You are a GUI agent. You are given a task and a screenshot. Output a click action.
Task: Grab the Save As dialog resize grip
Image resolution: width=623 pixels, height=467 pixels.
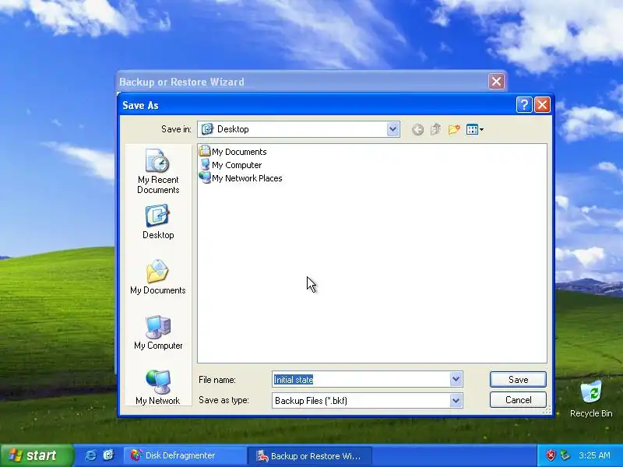(547, 410)
